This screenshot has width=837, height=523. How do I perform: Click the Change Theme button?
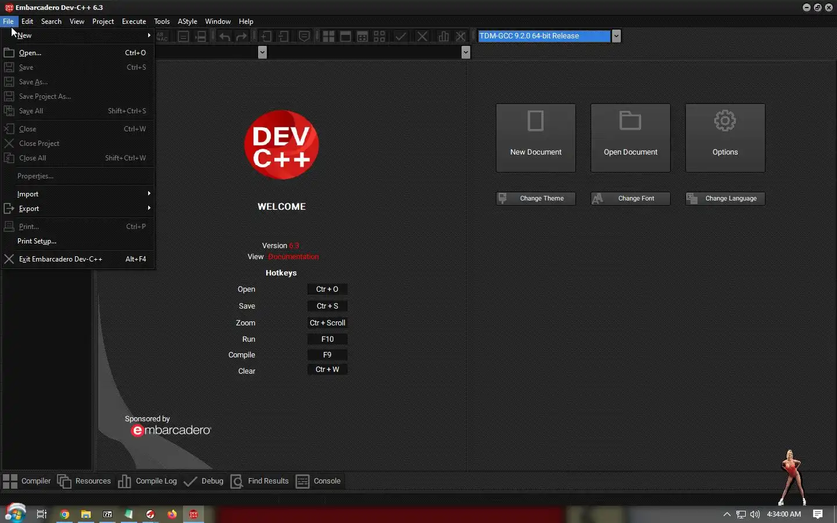click(x=535, y=199)
